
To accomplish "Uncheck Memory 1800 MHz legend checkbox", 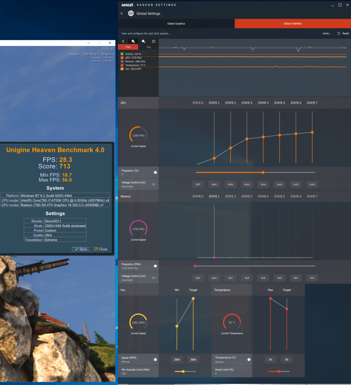I will (x=122, y=61).
